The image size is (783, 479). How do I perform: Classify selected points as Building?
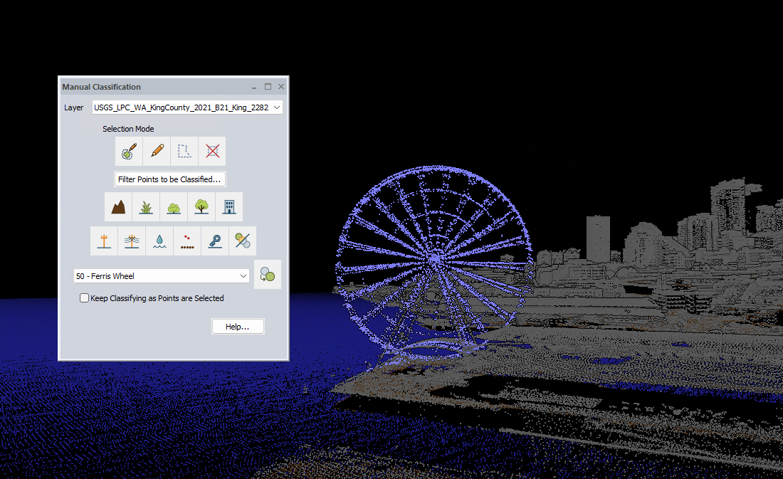tap(229, 206)
